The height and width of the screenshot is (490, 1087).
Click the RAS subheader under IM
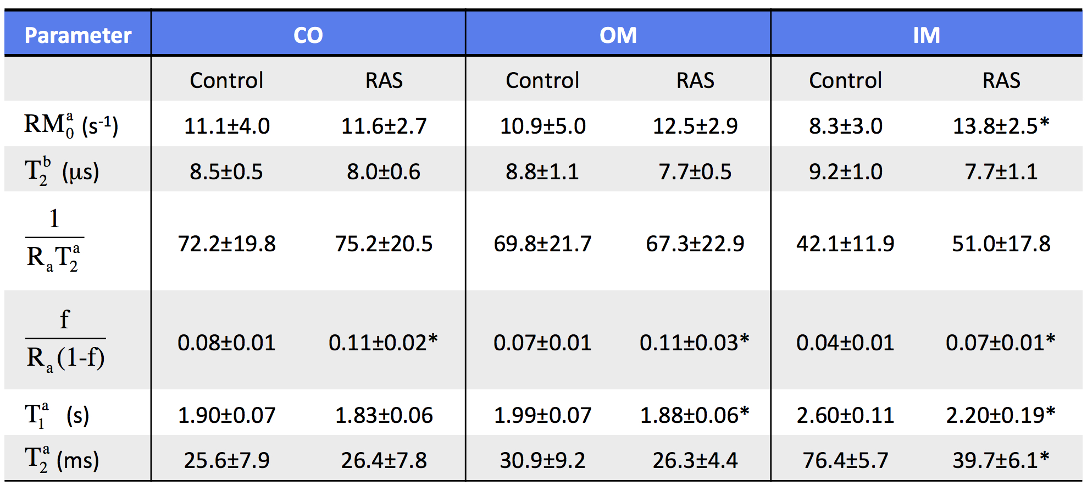1001,80
